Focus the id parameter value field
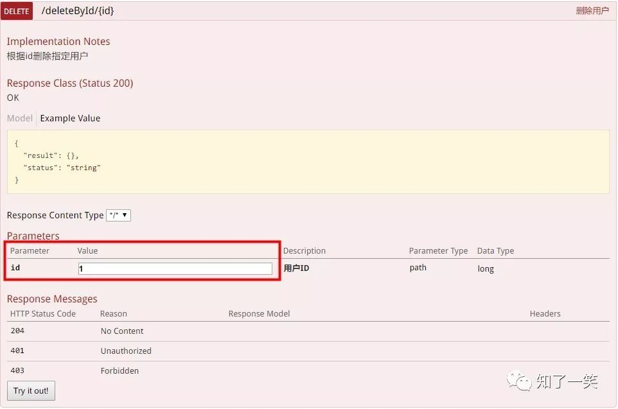The image size is (618, 409). pyautogui.click(x=175, y=269)
